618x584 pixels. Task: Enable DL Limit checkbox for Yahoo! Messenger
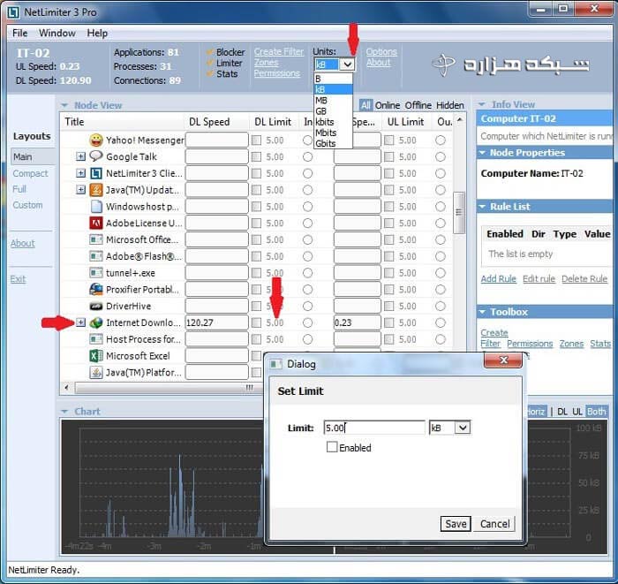point(256,140)
